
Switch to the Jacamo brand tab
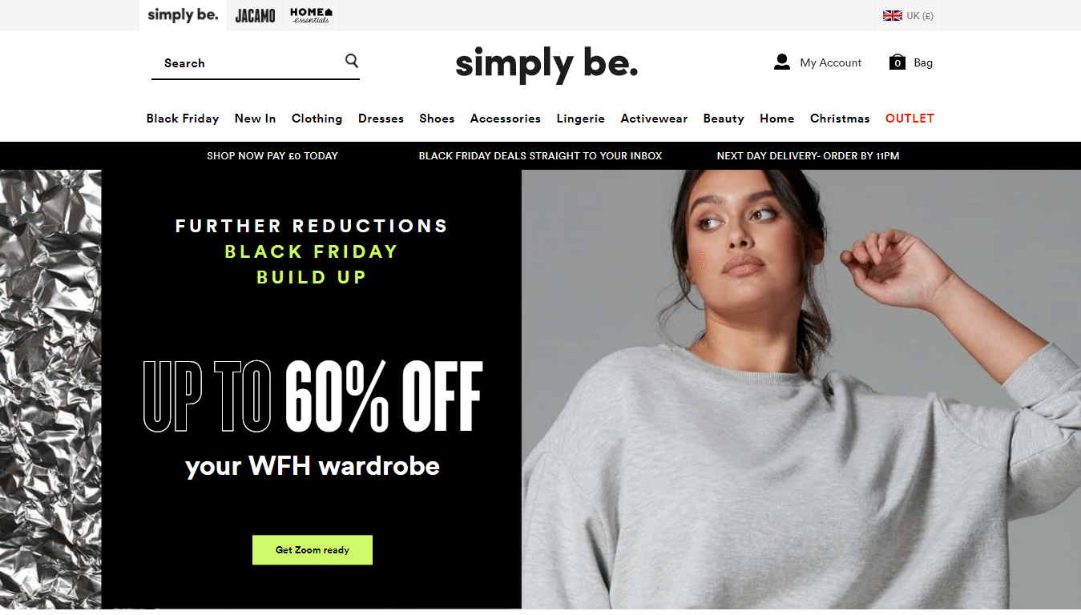256,15
